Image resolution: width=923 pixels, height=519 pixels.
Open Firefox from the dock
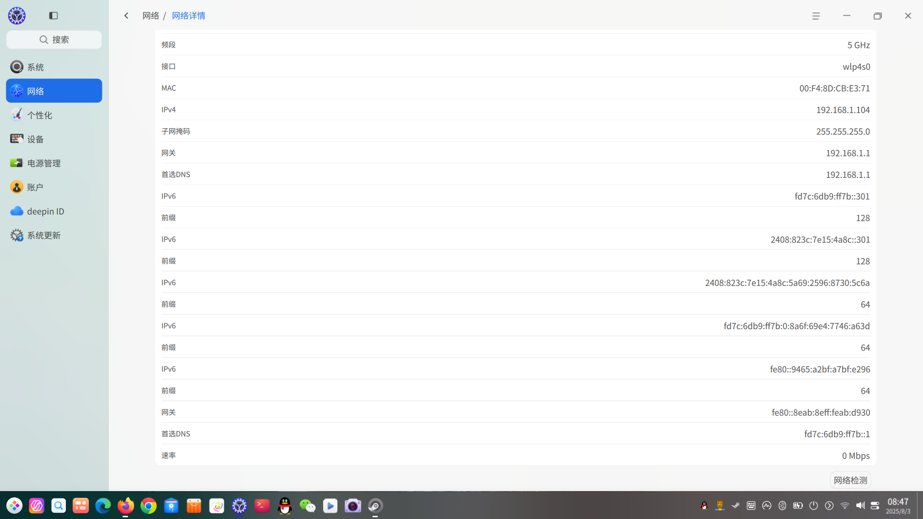(x=125, y=506)
